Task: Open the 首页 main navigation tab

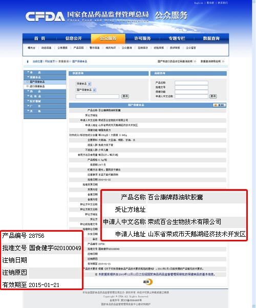Action: pos(39,38)
